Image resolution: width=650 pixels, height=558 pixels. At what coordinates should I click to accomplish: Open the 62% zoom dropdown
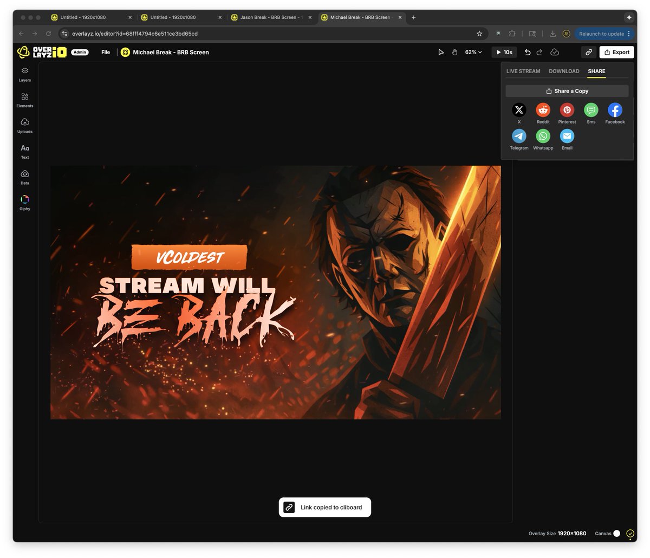pos(473,52)
